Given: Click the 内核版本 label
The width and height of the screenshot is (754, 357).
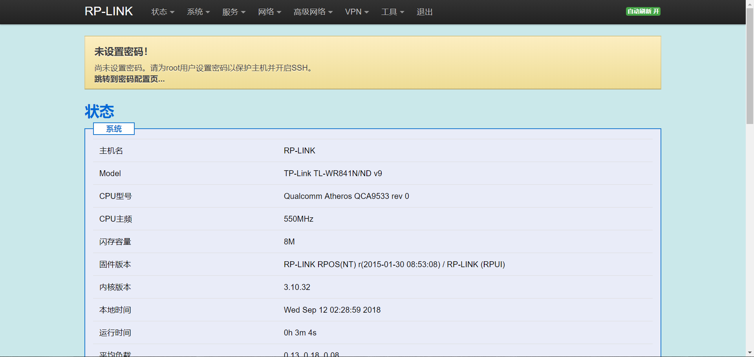Looking at the screenshot, I should tap(115, 287).
